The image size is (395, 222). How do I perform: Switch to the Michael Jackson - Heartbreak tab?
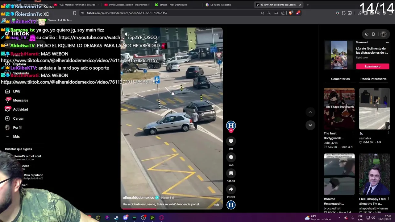point(127,5)
